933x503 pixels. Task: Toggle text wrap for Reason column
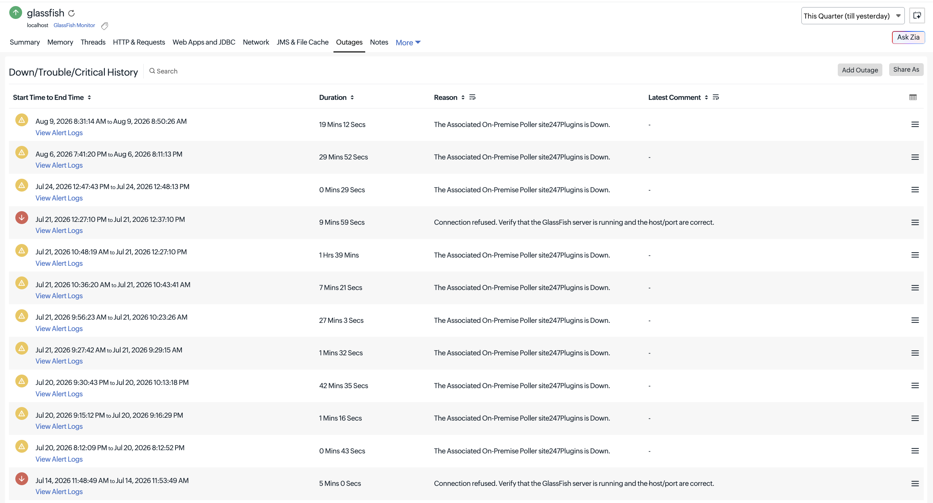(472, 97)
